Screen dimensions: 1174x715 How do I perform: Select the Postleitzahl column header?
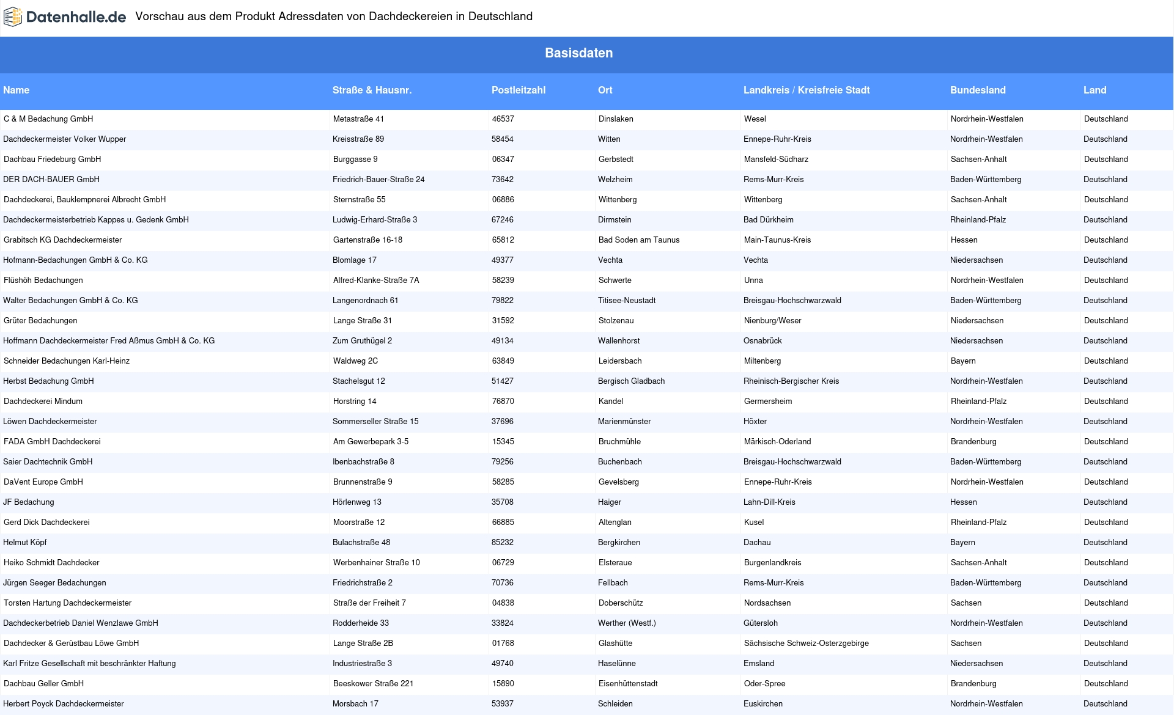[519, 90]
